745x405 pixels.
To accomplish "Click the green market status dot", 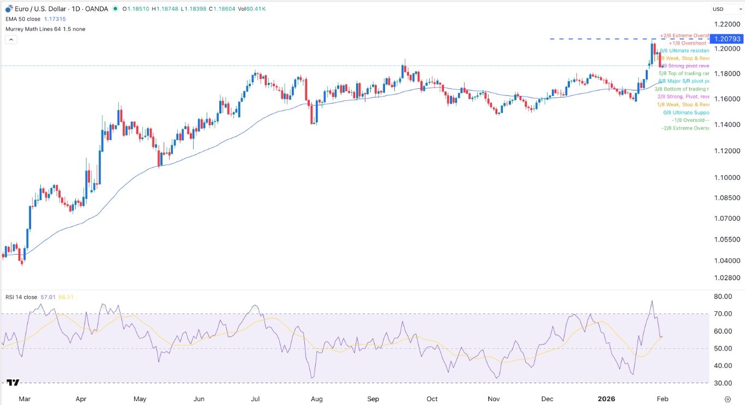I will click(x=114, y=9).
